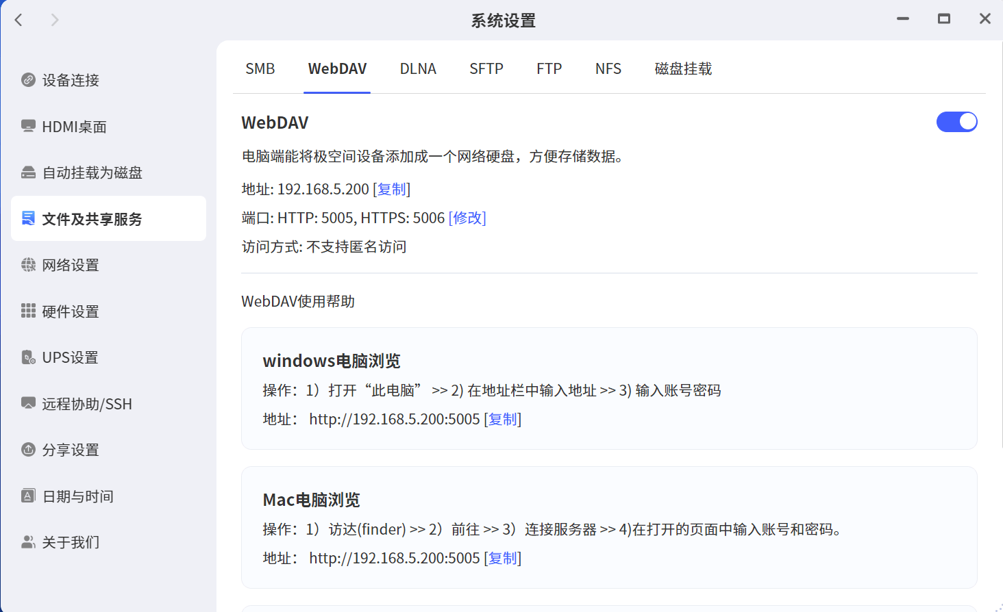Image resolution: width=1003 pixels, height=612 pixels.
Task: Click the UPS settings battery icon
Action: coord(28,357)
